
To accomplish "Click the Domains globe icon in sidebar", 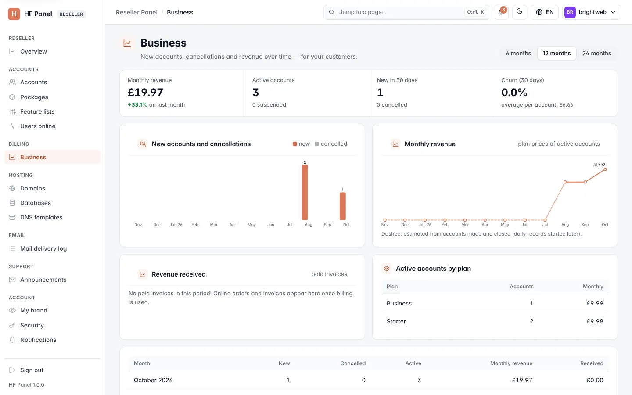I will click(x=12, y=188).
